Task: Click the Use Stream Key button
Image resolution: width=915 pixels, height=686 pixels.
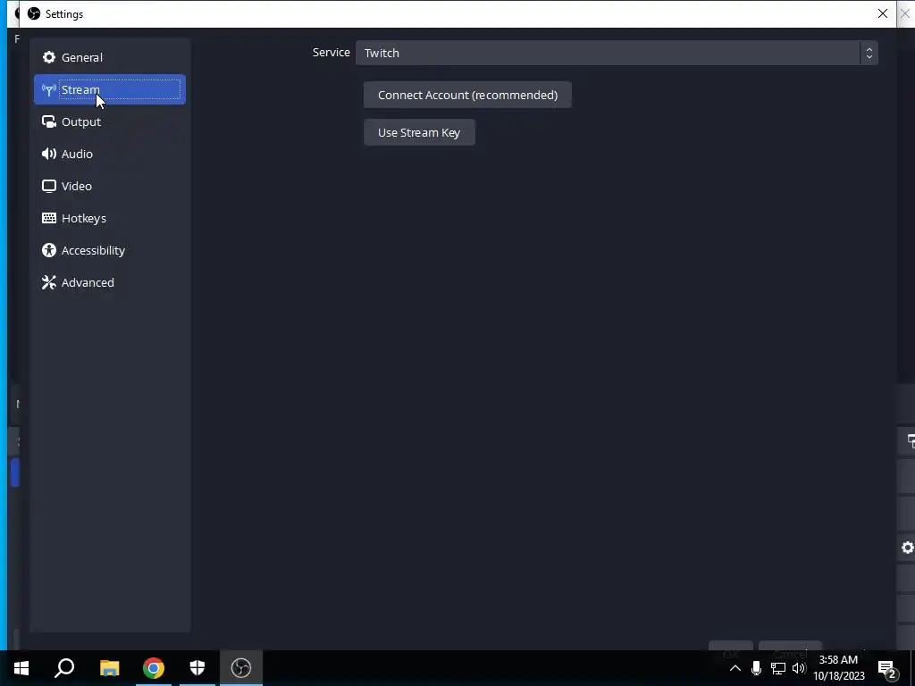Action: pos(419,132)
